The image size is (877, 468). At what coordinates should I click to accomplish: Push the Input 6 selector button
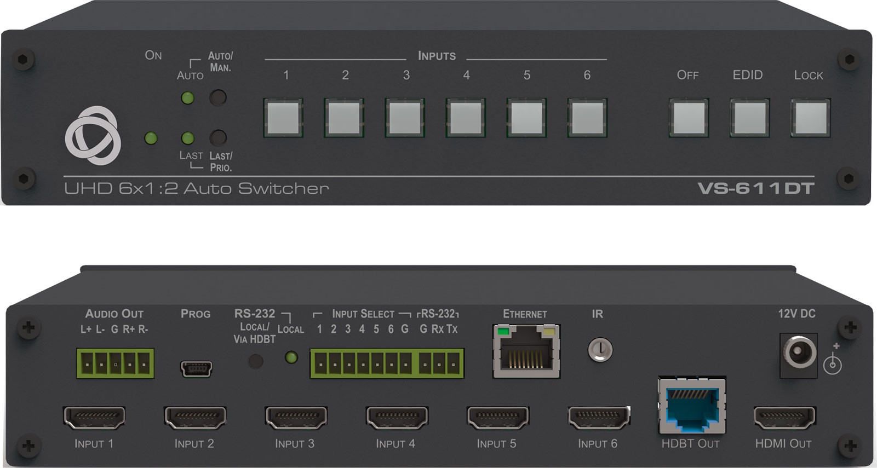coord(587,118)
